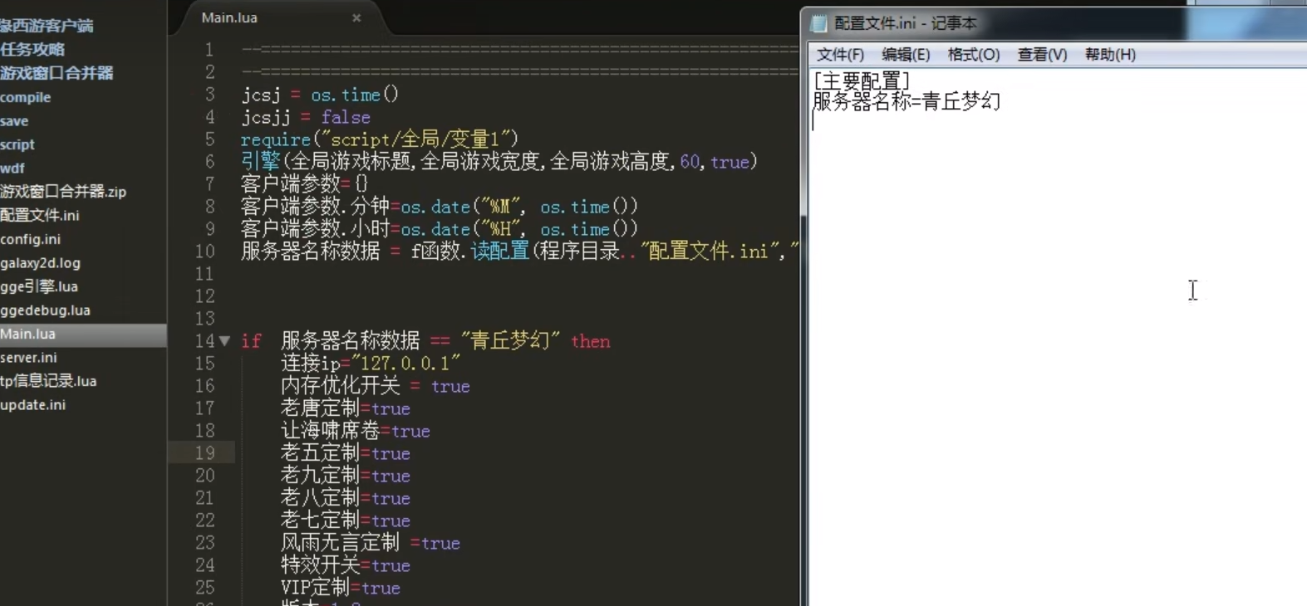The width and height of the screenshot is (1307, 606).
Task: Select the compile folder in the sidebar
Action: point(26,97)
